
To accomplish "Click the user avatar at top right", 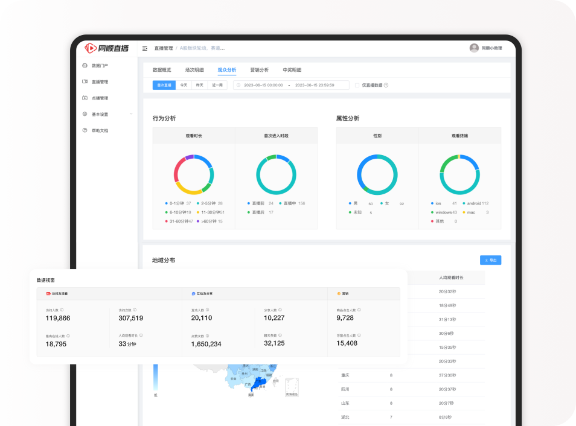I will tap(474, 48).
